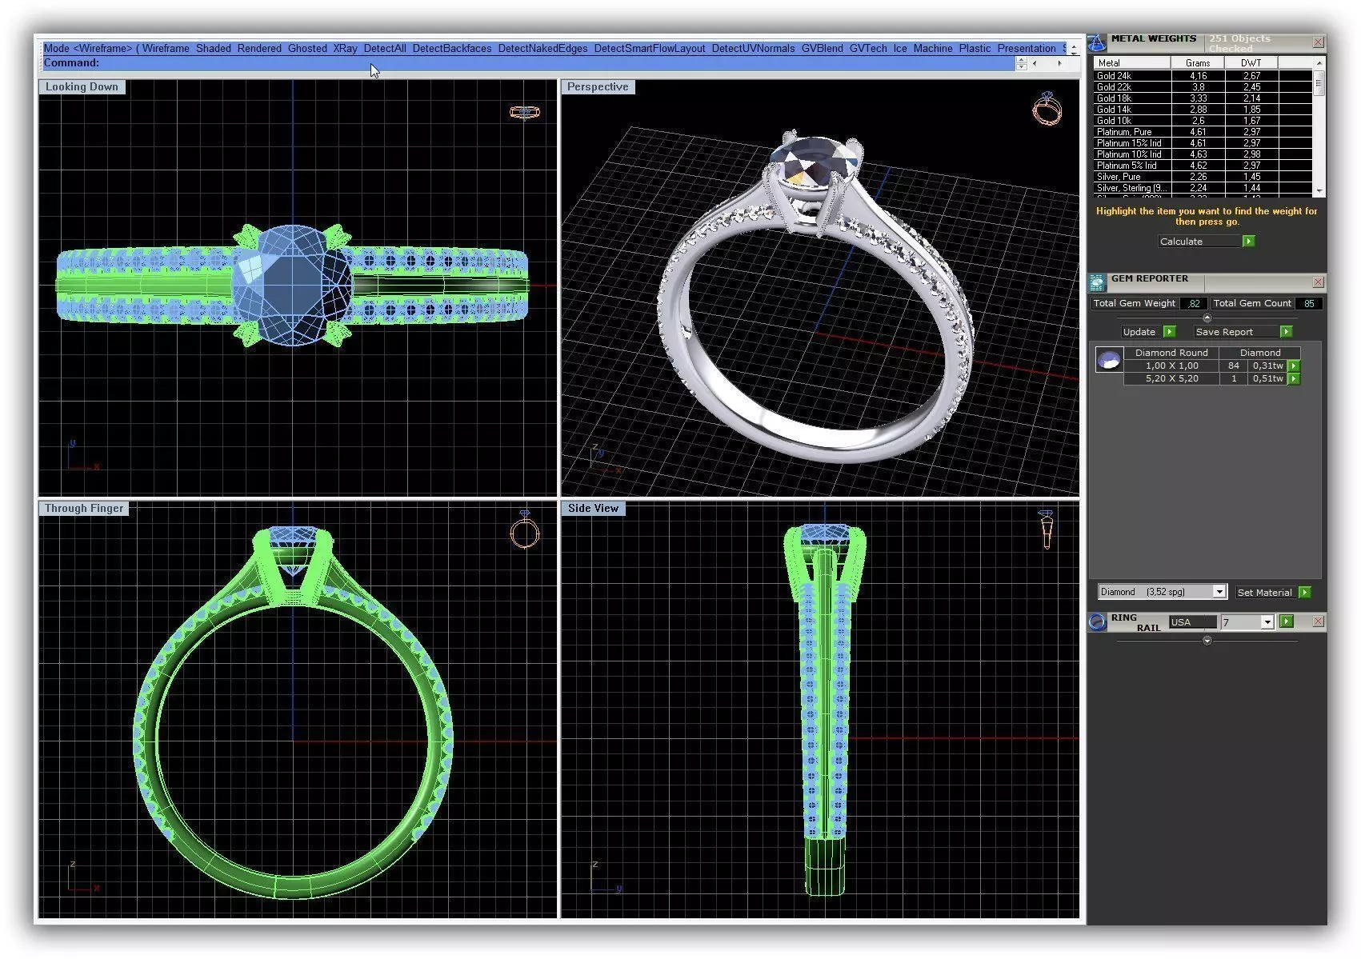The height and width of the screenshot is (959, 1361).
Task: Choose the Ice display option
Action: pyautogui.click(x=900, y=48)
